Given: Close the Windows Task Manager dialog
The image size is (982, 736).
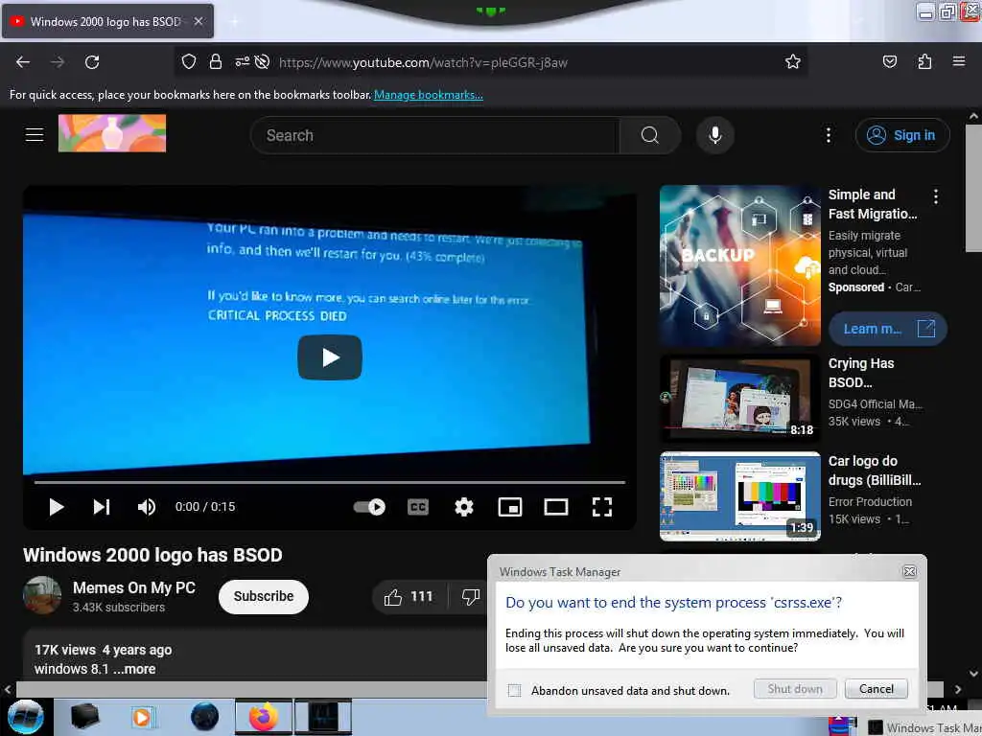Looking at the screenshot, I should click(x=909, y=571).
